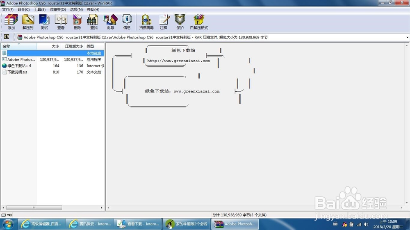Click the taskbar clock showing 10:09

(388, 224)
